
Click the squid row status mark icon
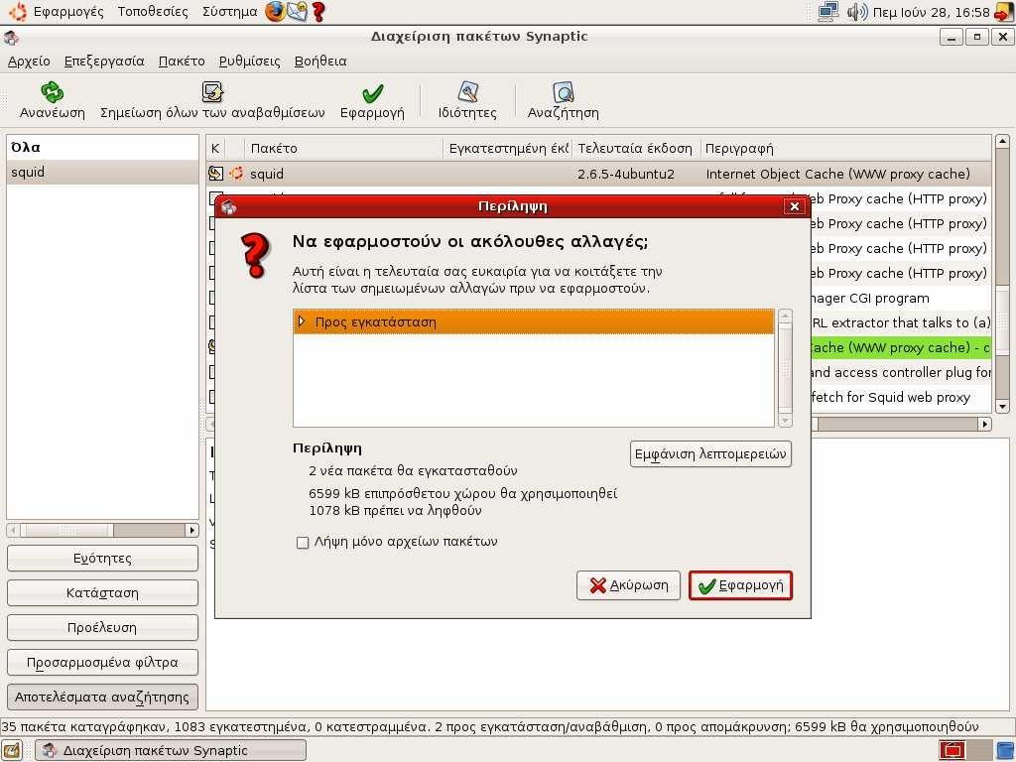[215, 174]
